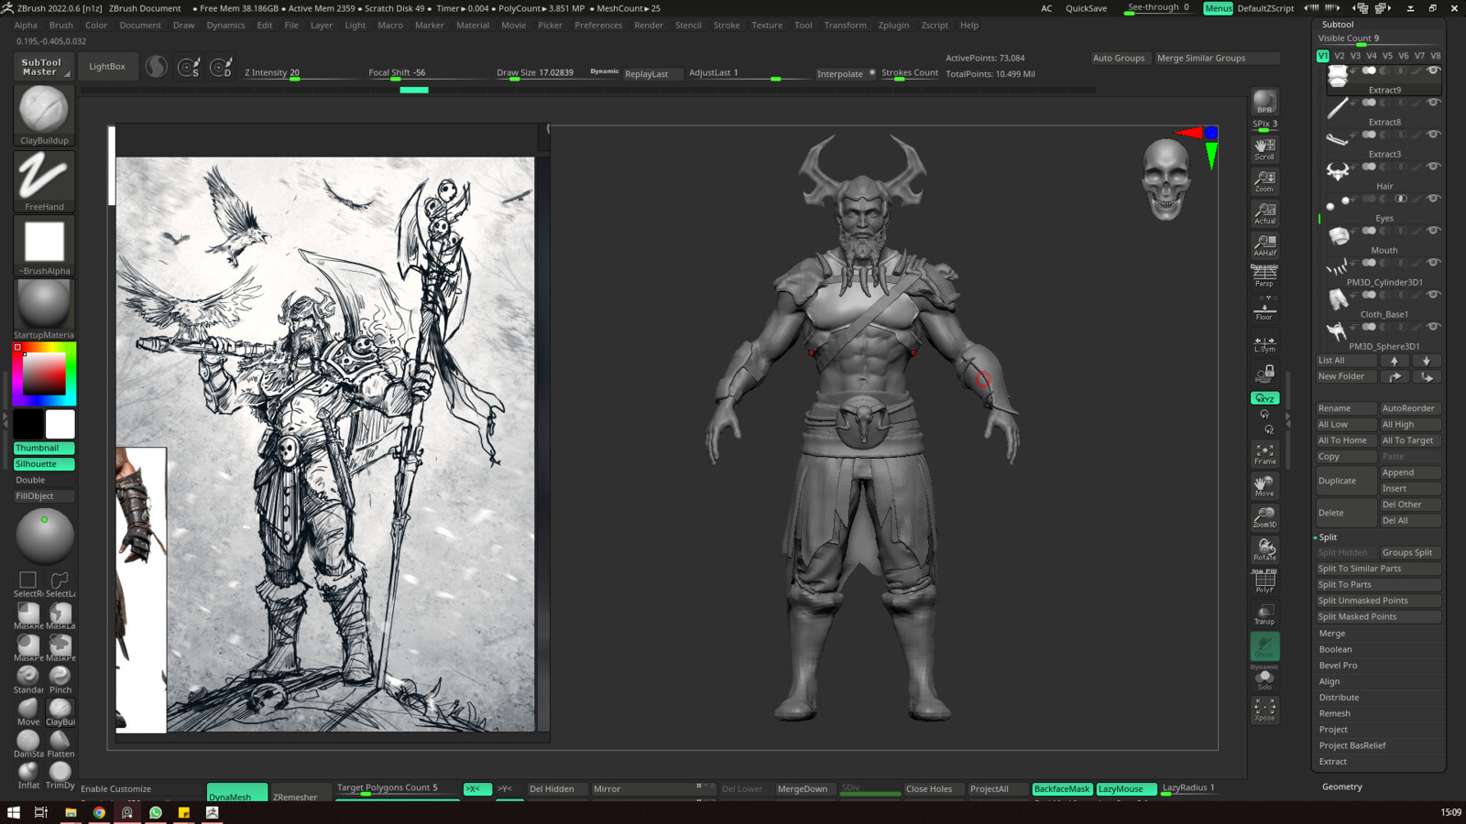The height and width of the screenshot is (824, 1466).
Task: Open the FreeHand stroke selector
Action: coord(44,180)
